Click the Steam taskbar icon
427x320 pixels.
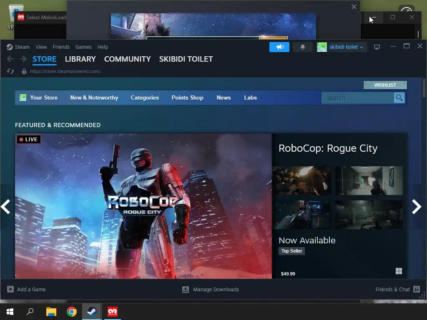point(92,312)
